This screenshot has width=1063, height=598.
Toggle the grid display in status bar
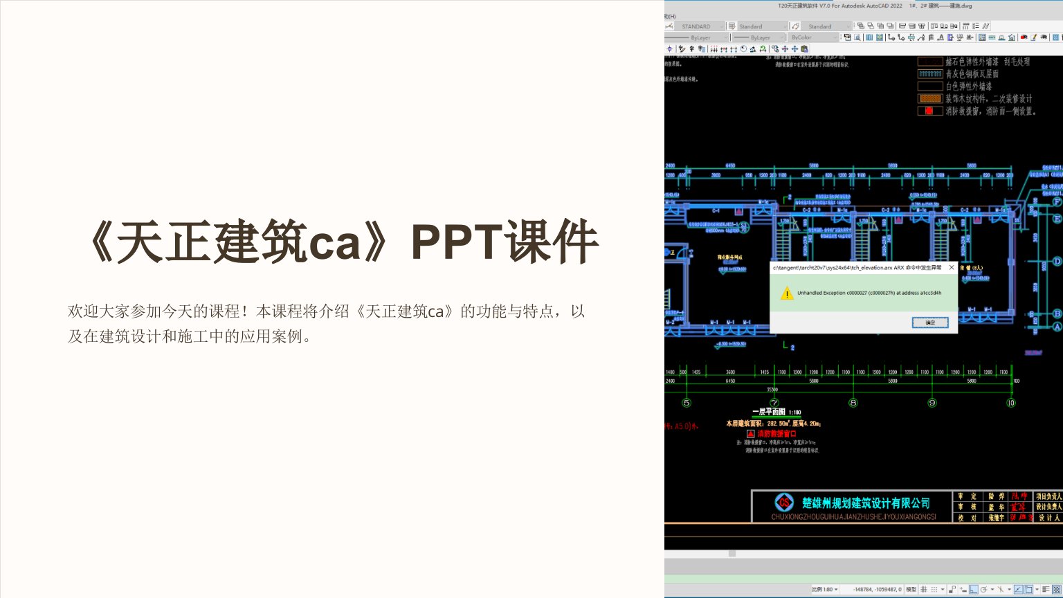pos(924,590)
